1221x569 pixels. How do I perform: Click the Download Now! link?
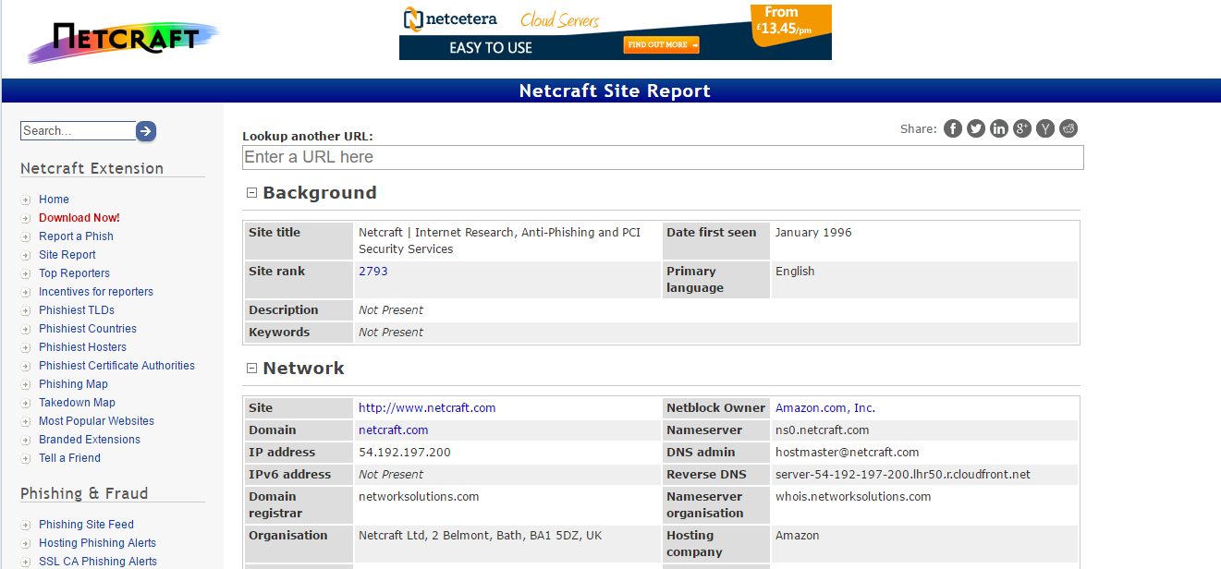pos(79,218)
